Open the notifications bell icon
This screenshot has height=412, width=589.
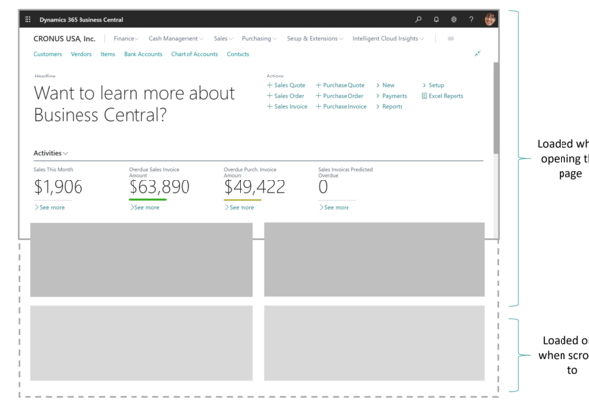[436, 19]
